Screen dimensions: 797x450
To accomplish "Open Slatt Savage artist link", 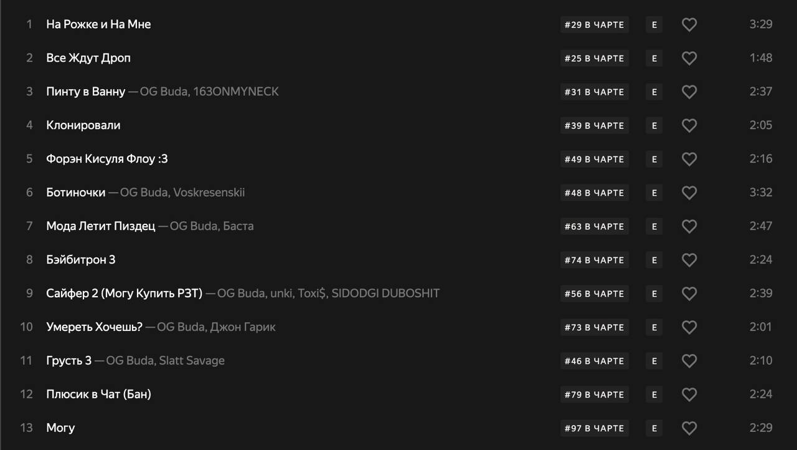I will pos(192,361).
